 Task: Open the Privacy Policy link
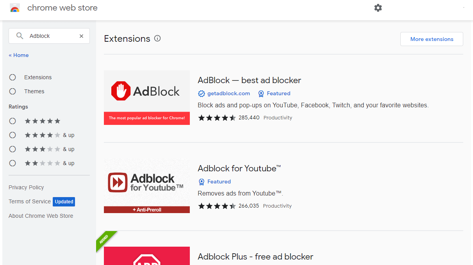pos(26,187)
